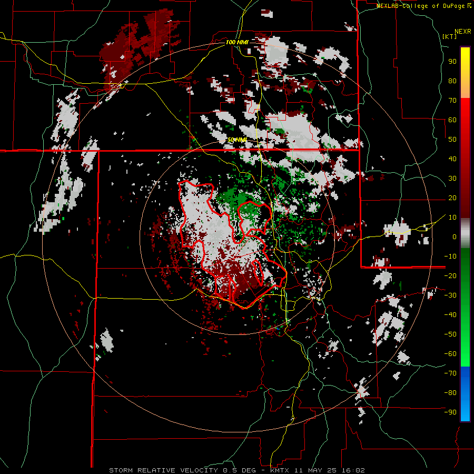The width and height of the screenshot is (474, 474).
Task: Click the "-70" scale value
Action: coord(450,373)
